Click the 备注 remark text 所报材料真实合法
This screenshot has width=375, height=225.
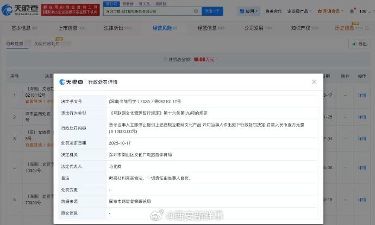[x=150, y=178]
